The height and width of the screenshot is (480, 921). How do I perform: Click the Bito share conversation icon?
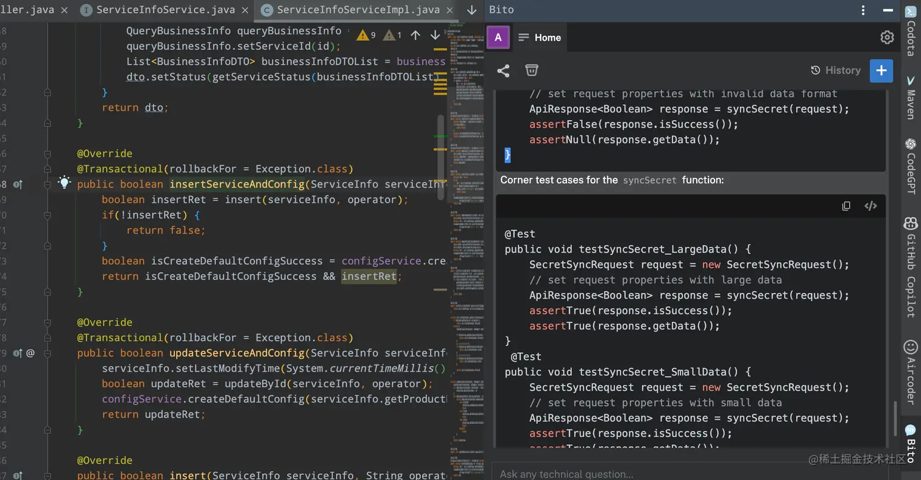point(503,71)
